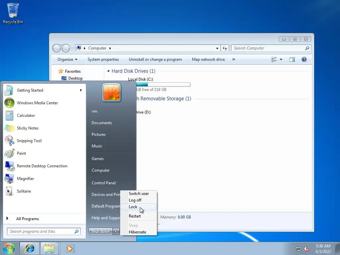Select Hibernate from power menu
The width and height of the screenshot is (340, 255).
[139, 232]
